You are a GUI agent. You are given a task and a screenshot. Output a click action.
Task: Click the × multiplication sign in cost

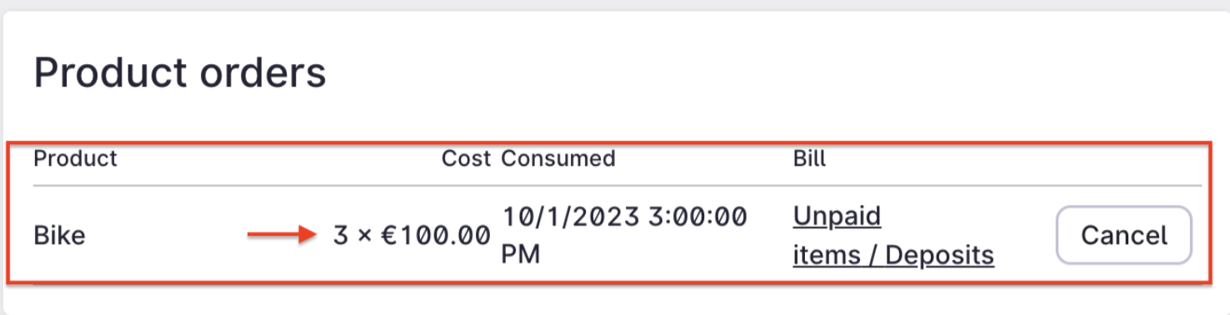coord(364,237)
